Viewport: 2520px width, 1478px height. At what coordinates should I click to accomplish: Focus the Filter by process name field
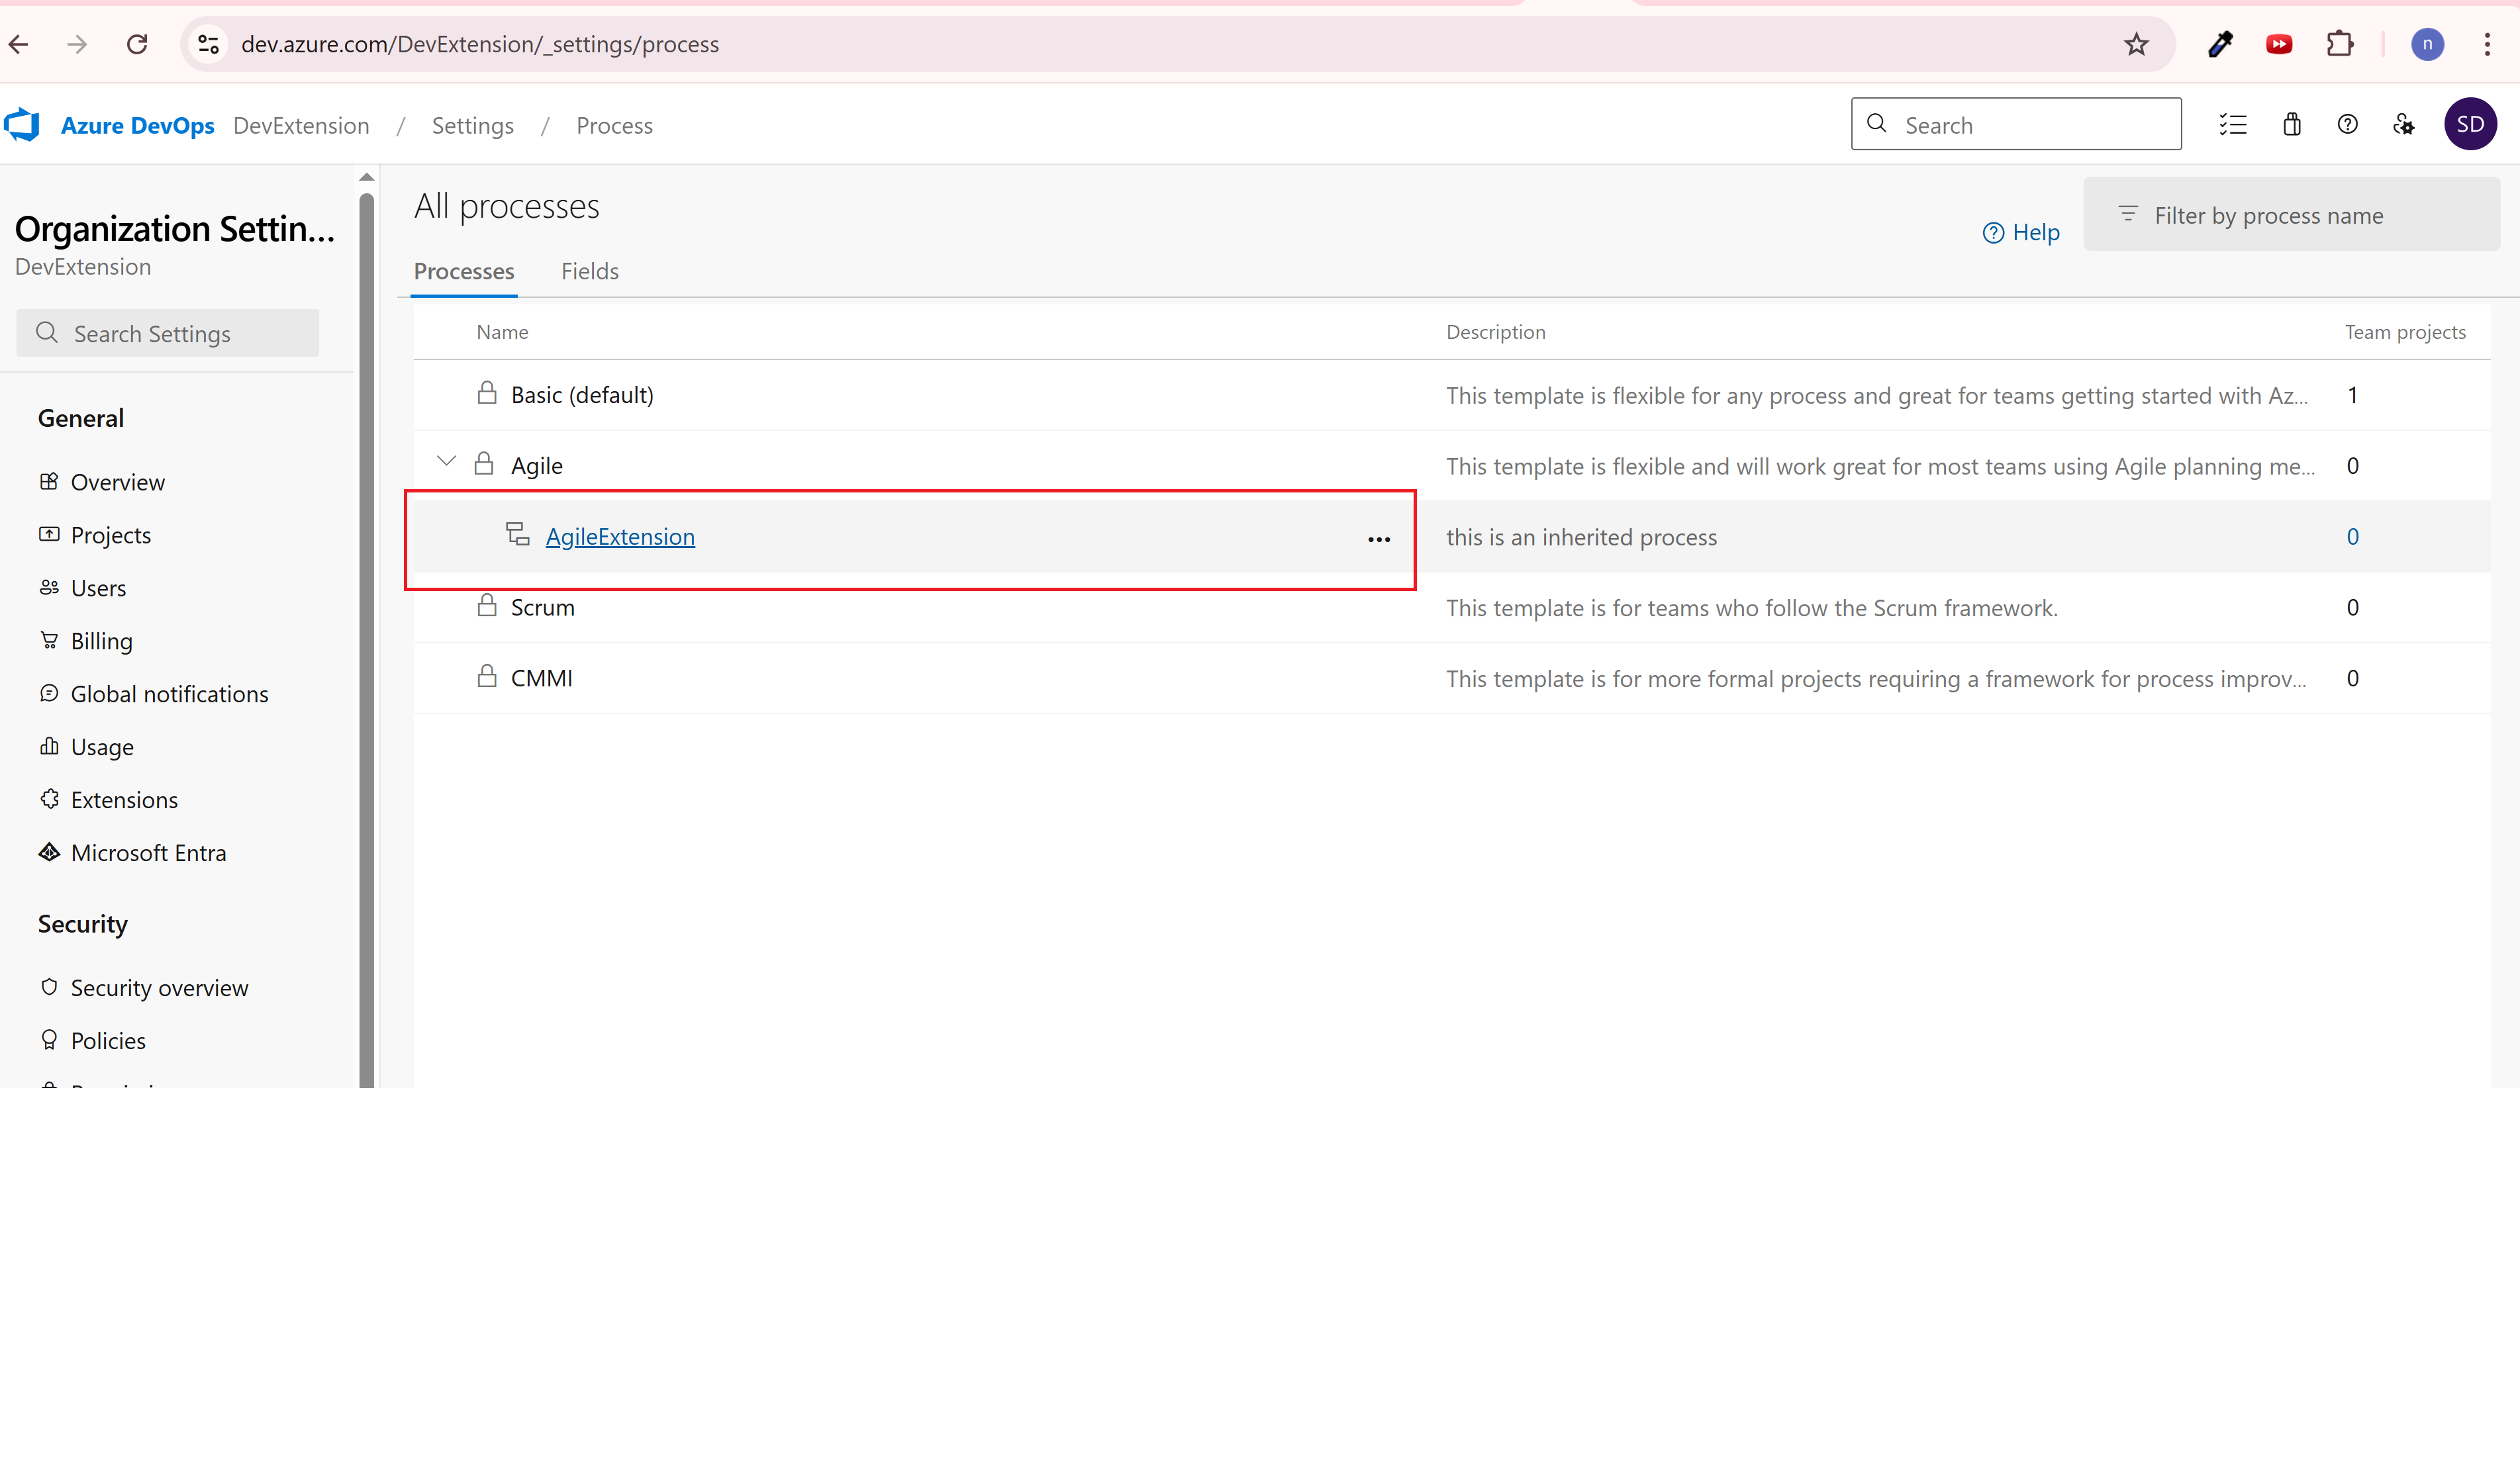click(2290, 215)
